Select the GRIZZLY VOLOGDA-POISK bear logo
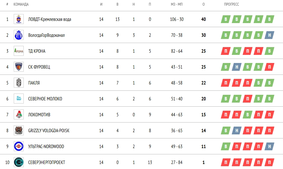 coord(18,131)
